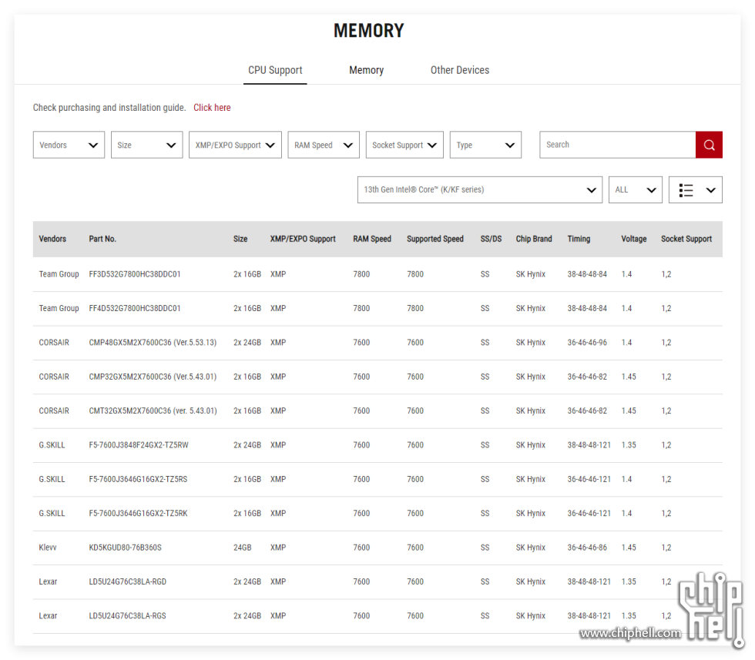Select CMP32GX5M2X7600C36 (Ver.5.43.01) part number

(x=153, y=377)
